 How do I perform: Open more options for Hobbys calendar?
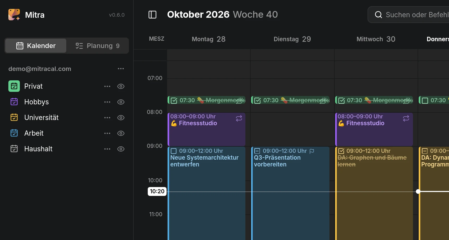tap(107, 102)
